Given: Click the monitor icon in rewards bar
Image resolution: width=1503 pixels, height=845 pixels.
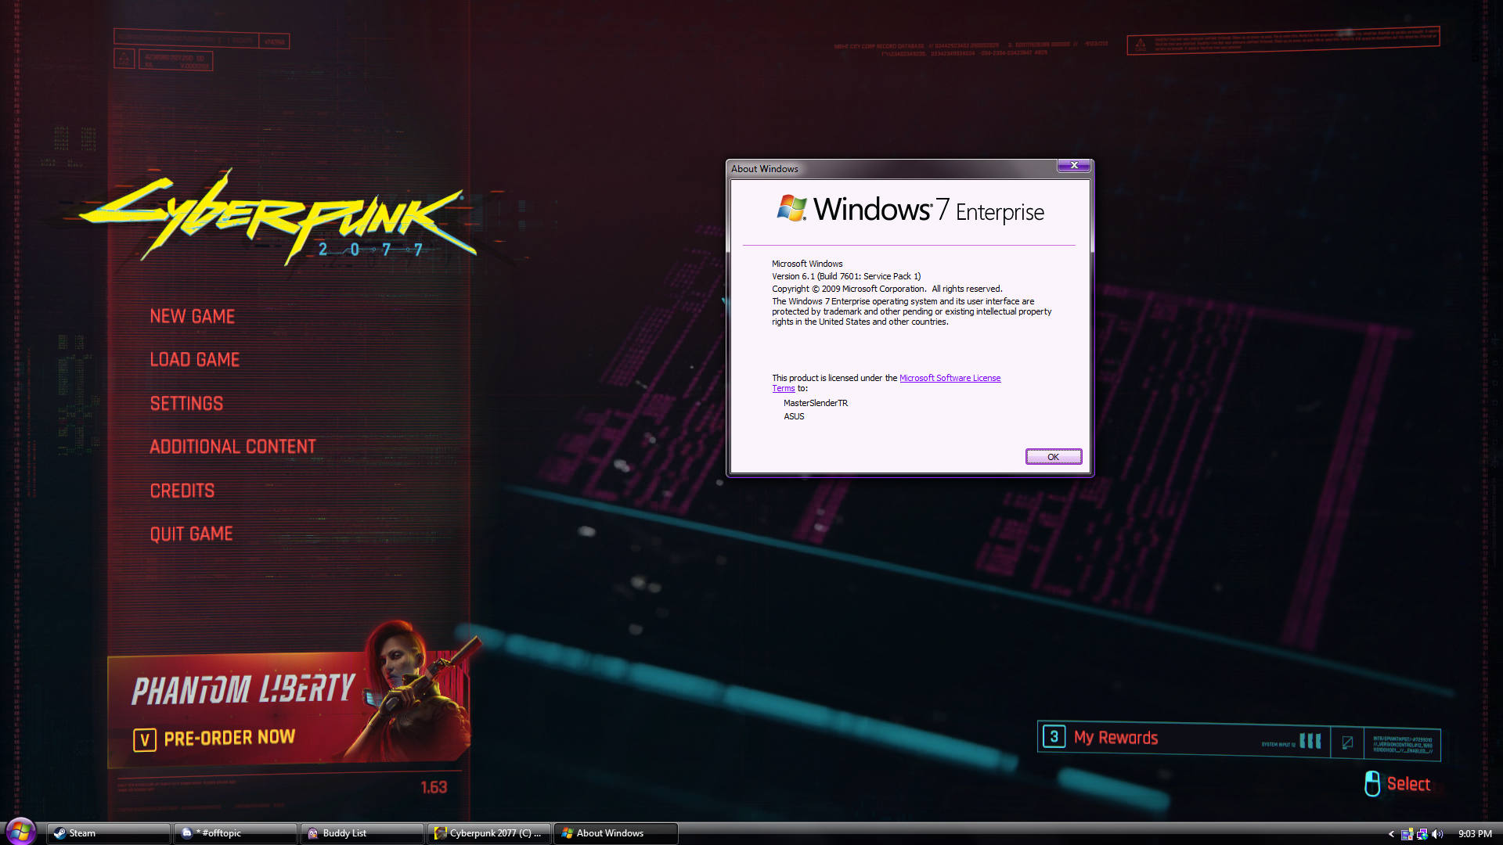Looking at the screenshot, I should pyautogui.click(x=1347, y=743).
